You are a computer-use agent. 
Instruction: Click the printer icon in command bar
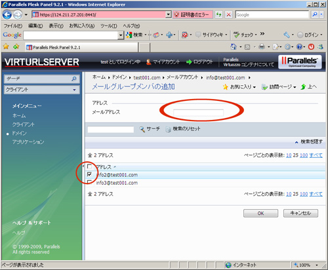coord(262,47)
